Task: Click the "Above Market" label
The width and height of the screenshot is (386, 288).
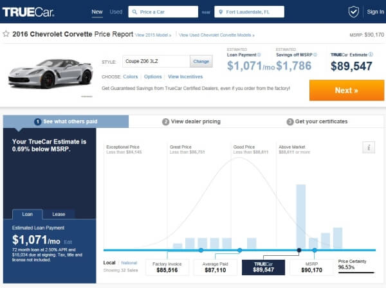Action: [292, 147]
